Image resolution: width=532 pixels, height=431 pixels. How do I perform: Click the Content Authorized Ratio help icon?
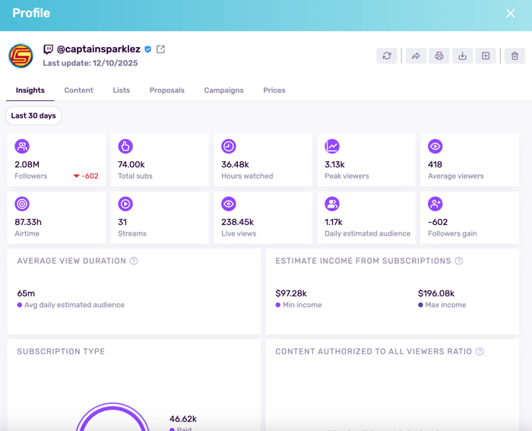coord(480,351)
